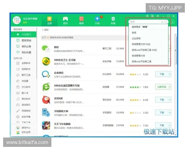Click the 天天飞车电脑版 app icon

point(46,125)
